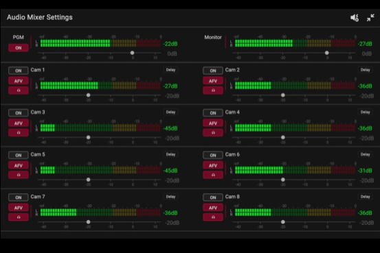The width and height of the screenshot is (380, 253).
Task: Click the Cam 4 level meter bar
Action: click(295, 128)
